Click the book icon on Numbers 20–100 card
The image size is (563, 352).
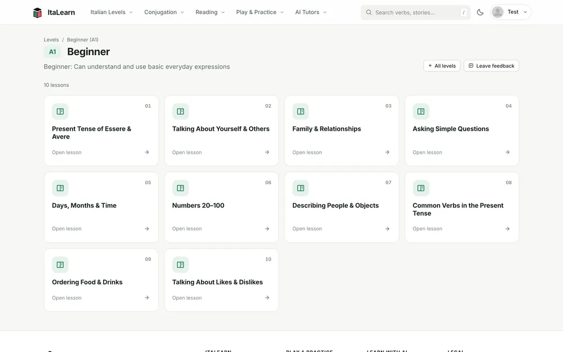click(181, 188)
